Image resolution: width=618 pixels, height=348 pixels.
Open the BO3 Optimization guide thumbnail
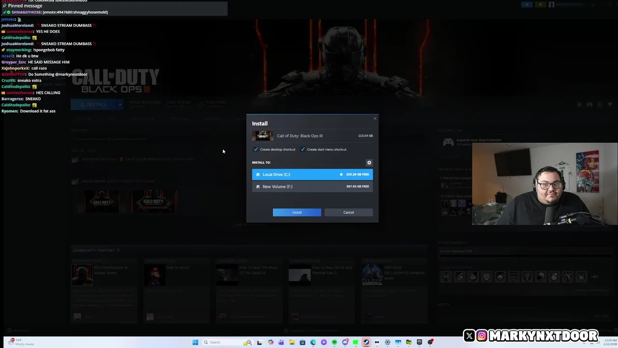coord(82,275)
